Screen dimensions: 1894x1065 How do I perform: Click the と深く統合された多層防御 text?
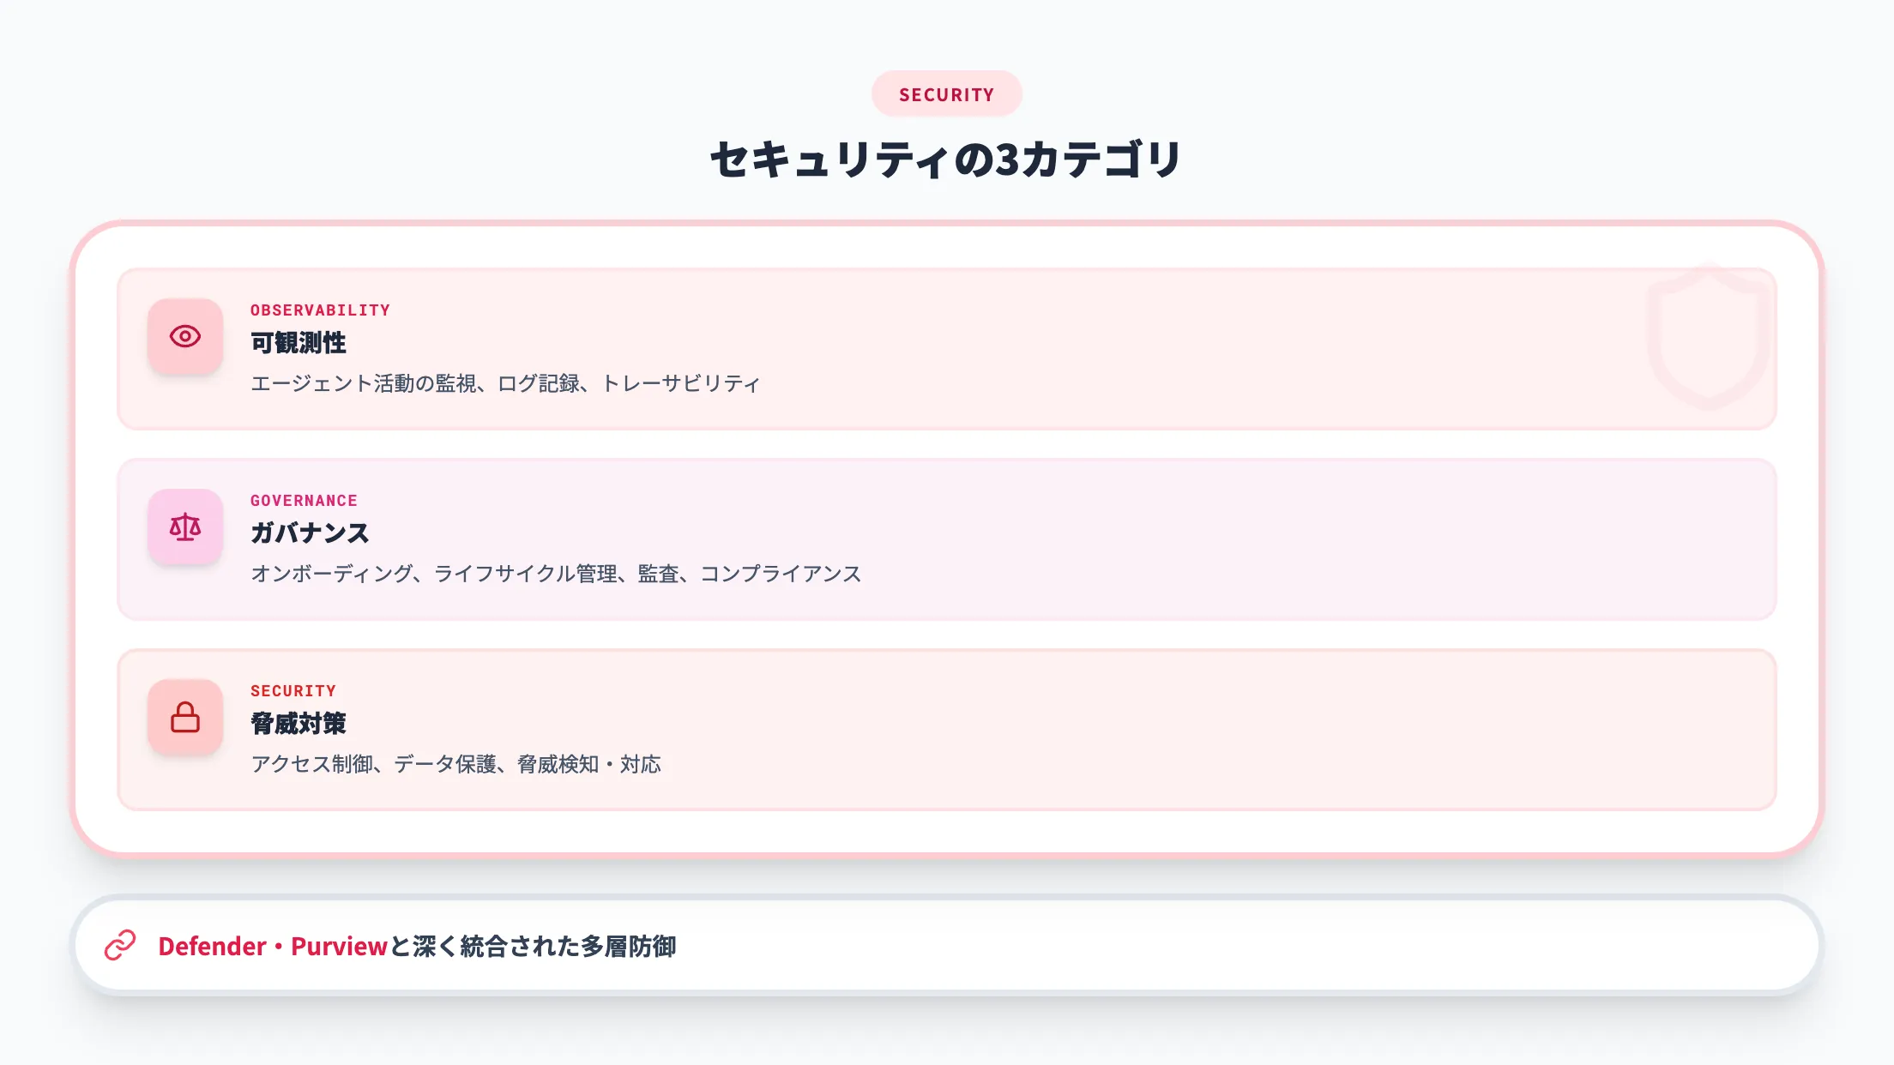[x=534, y=946]
